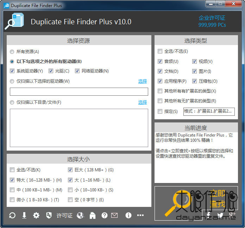245x228 pixels.
Task: Click 选择 link beside 仅扫描以下目录/文件
Action: point(143,102)
